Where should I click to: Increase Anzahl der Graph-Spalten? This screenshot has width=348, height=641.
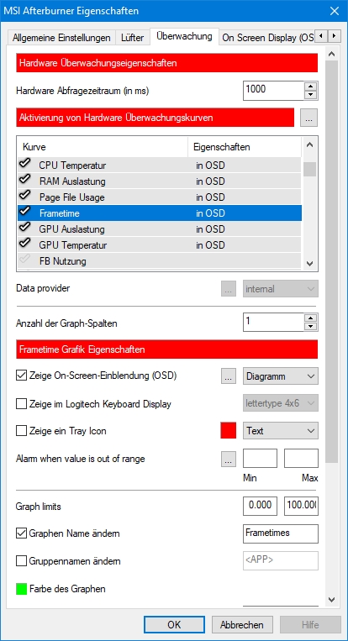pos(311,318)
